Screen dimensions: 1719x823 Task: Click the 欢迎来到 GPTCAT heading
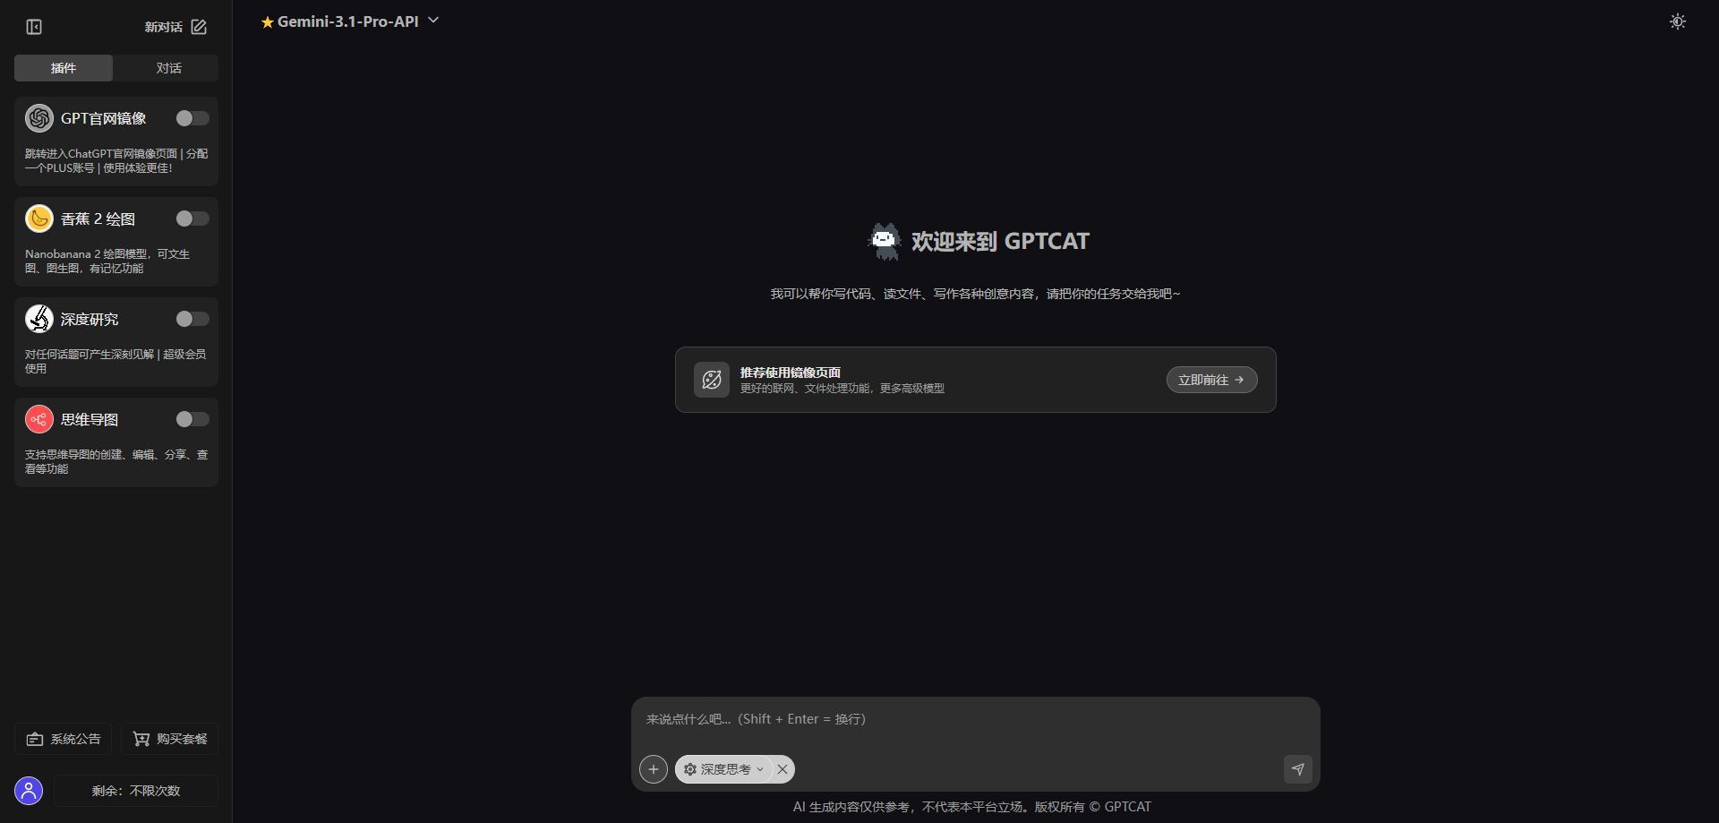pyautogui.click(x=1000, y=242)
